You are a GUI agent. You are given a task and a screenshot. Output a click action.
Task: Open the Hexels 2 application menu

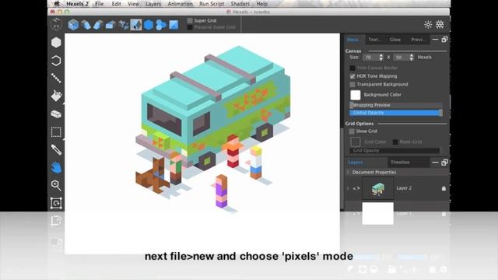(x=77, y=4)
